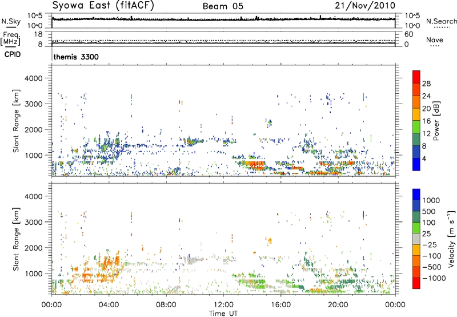457x317 pixels.
Task: Click the "Time UT" axis title
Action: pyautogui.click(x=223, y=314)
